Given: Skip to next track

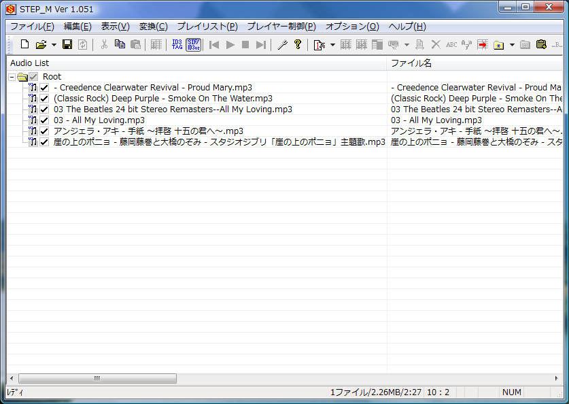Looking at the screenshot, I should pos(261,45).
